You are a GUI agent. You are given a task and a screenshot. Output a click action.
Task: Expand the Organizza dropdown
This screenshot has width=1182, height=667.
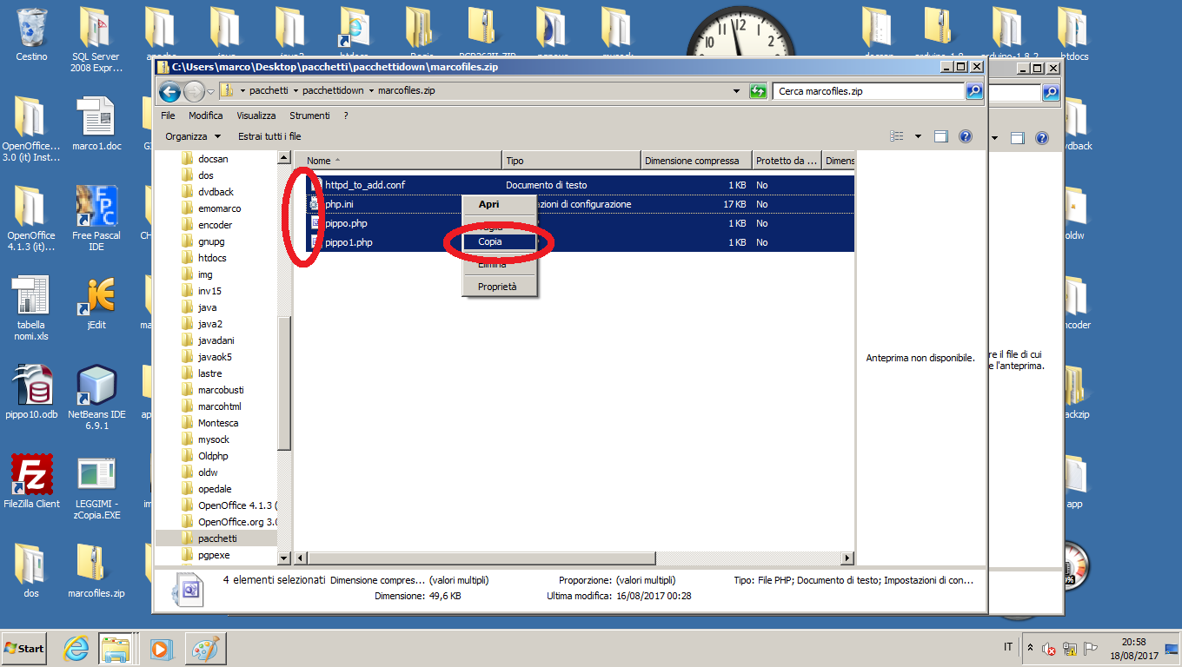coord(193,136)
